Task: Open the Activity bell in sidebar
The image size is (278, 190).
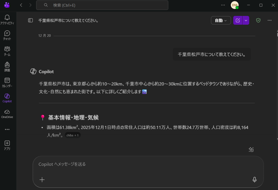Action: pyautogui.click(x=7, y=19)
